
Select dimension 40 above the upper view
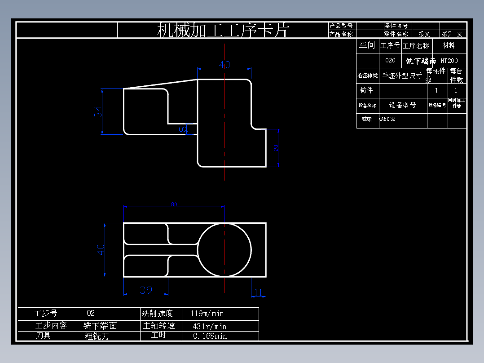224,65
